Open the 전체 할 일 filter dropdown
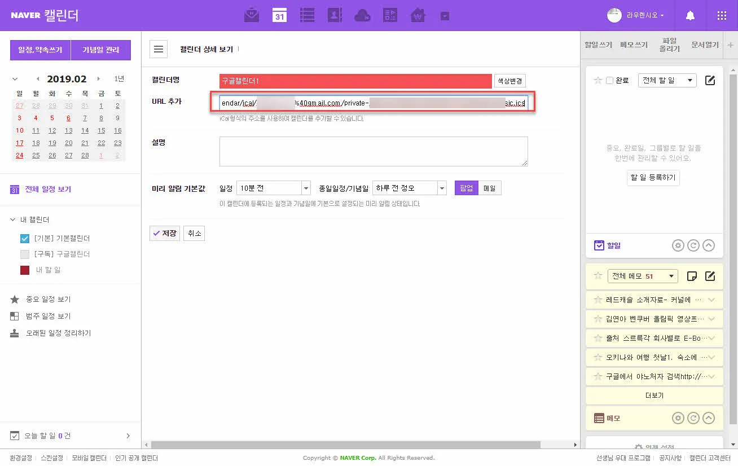Viewport: 738px width, 466px height. pyautogui.click(x=667, y=81)
